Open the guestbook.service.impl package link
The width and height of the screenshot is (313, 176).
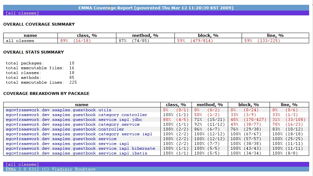coord(67,144)
